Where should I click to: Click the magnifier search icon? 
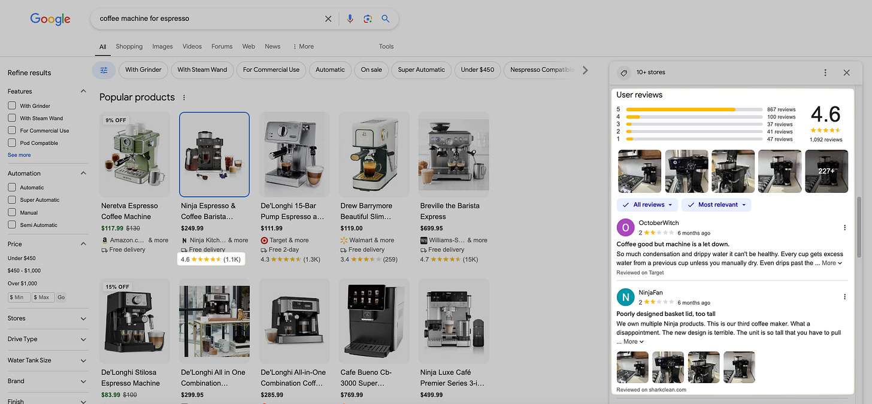tap(386, 19)
